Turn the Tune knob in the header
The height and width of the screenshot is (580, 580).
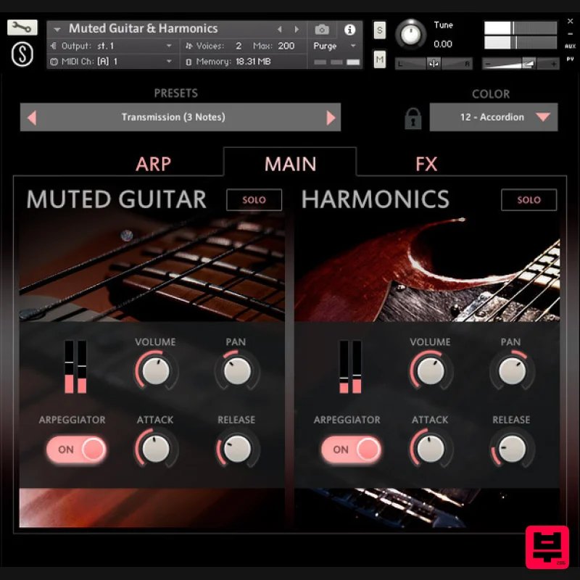(x=411, y=35)
